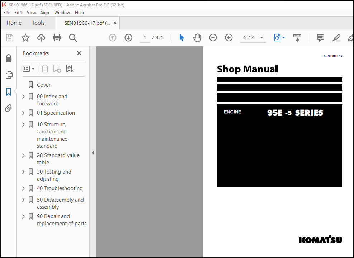Open the Window menu

click(62, 13)
